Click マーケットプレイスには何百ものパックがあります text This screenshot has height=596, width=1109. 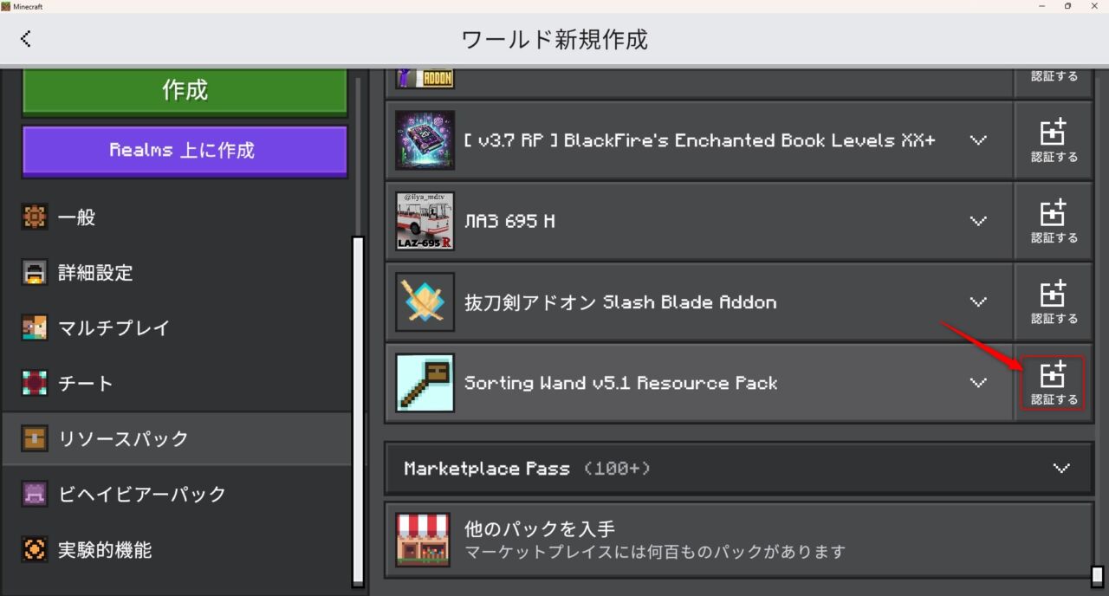click(655, 552)
